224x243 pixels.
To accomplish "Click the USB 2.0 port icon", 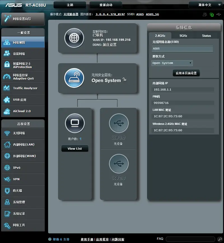I will pyautogui.click(x=119, y=164).
